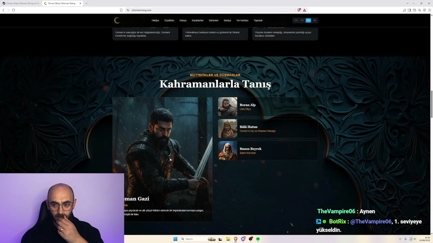433x243 pixels.
Task: Click the "Kahramanlarla Tanış" heading
Action: 215,84
